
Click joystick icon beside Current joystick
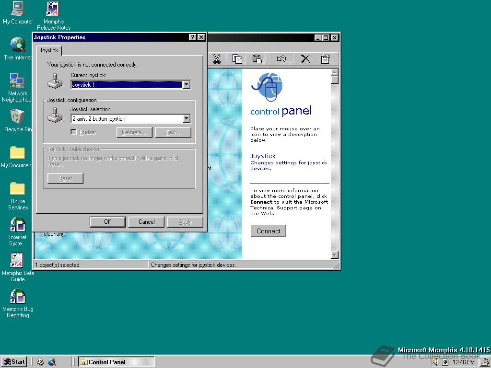pyautogui.click(x=55, y=80)
